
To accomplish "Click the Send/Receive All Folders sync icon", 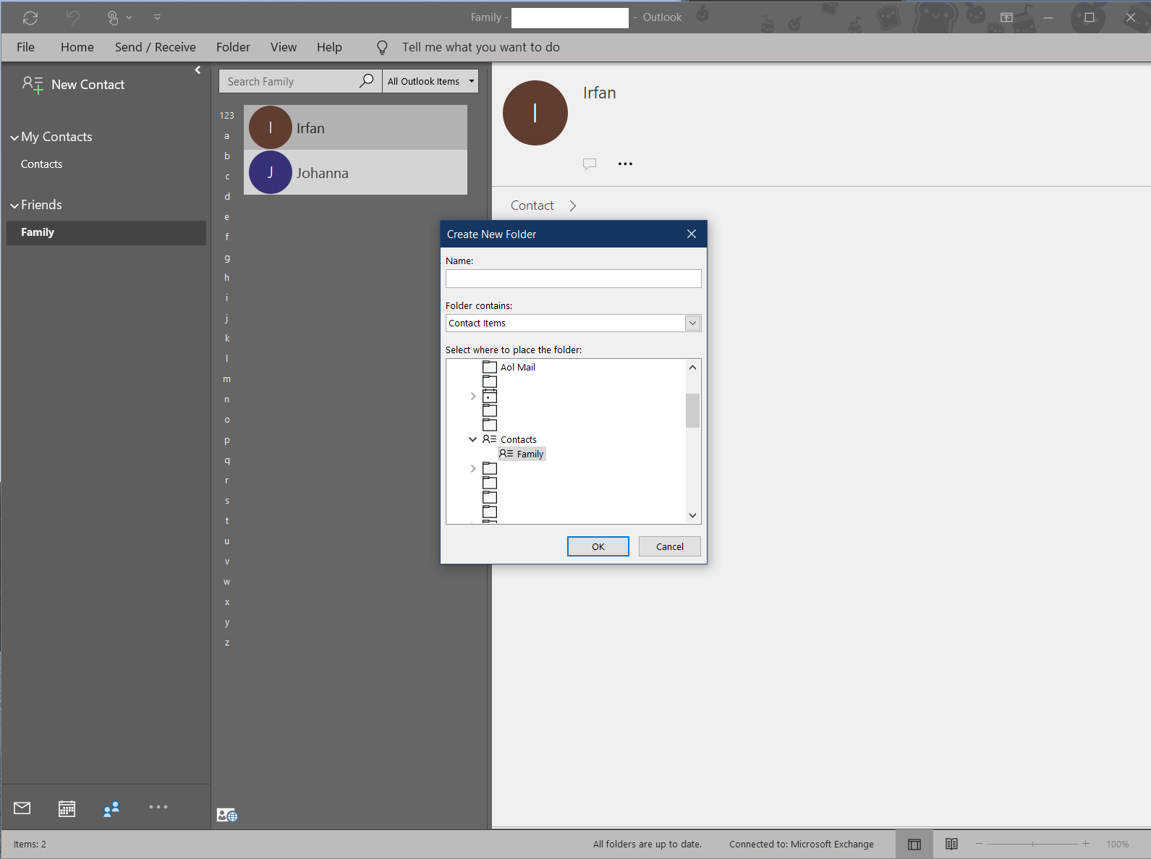I will pos(30,17).
